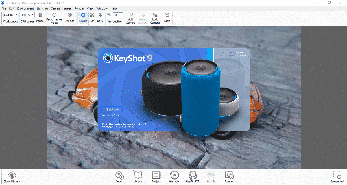
Task: Open the Startup workspaces dropdown
Action: (x=11, y=15)
